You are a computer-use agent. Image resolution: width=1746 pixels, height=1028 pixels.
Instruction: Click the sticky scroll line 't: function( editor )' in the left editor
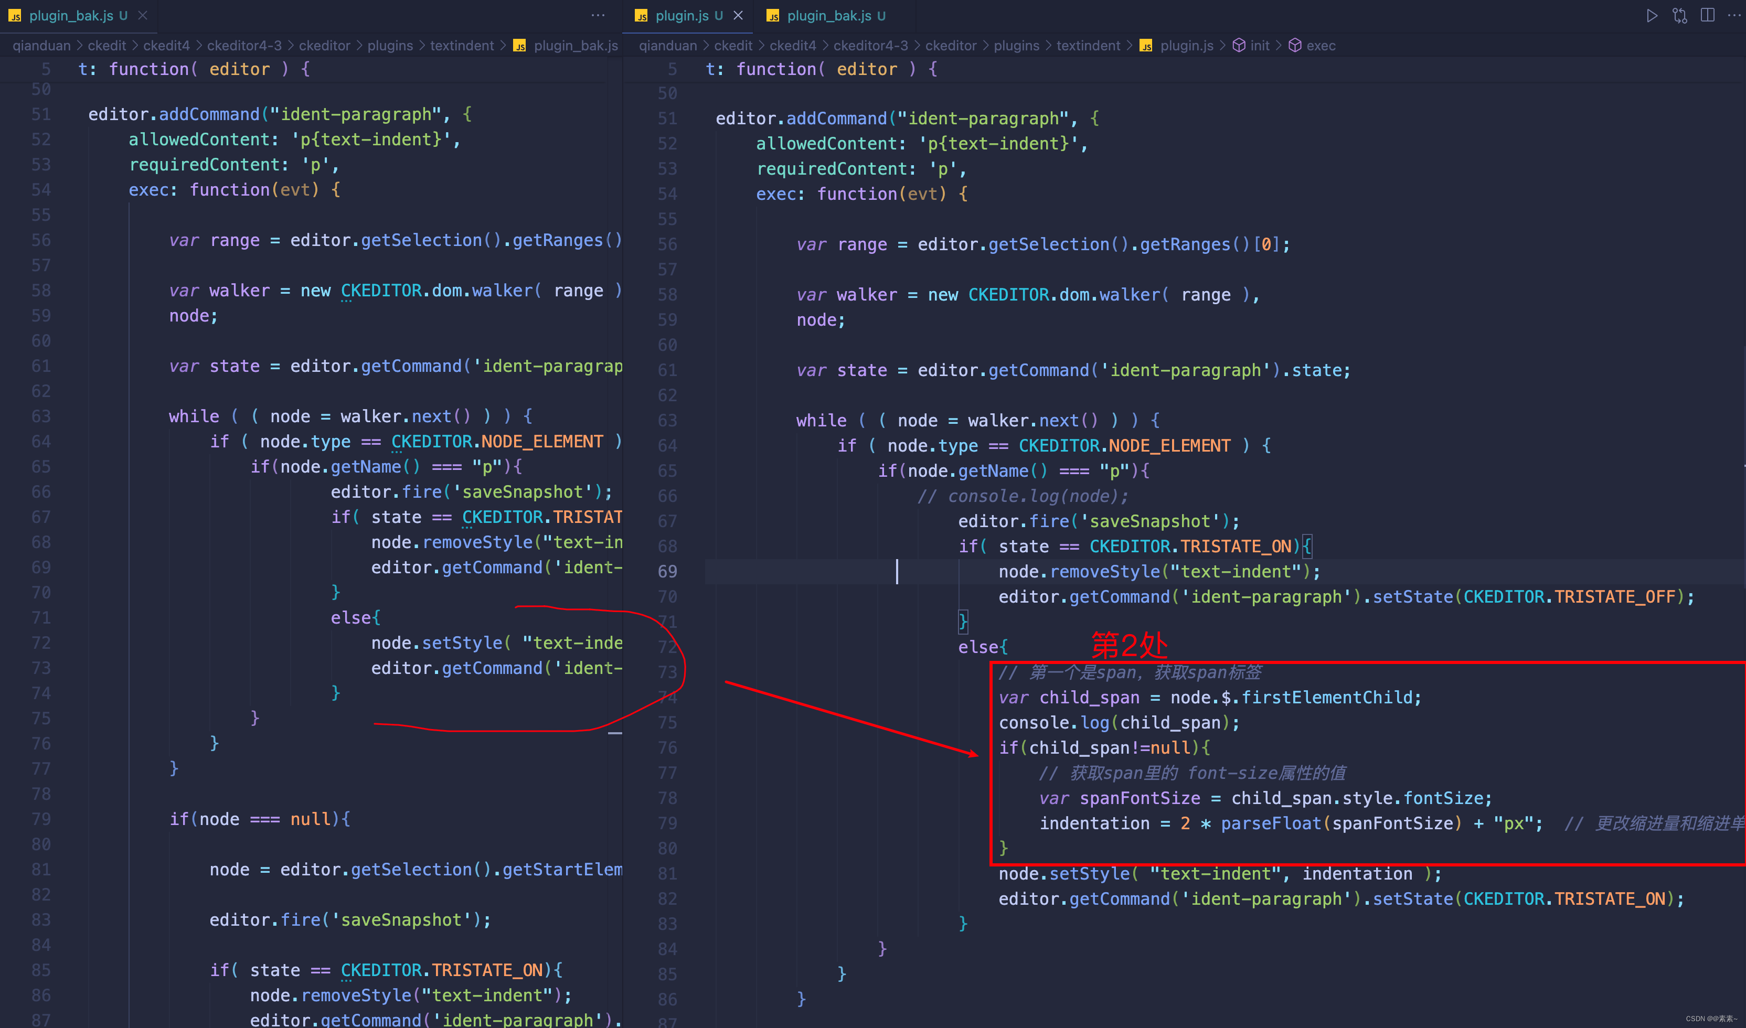(194, 69)
